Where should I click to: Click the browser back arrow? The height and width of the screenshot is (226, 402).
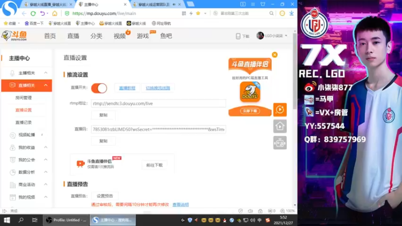pos(24,14)
